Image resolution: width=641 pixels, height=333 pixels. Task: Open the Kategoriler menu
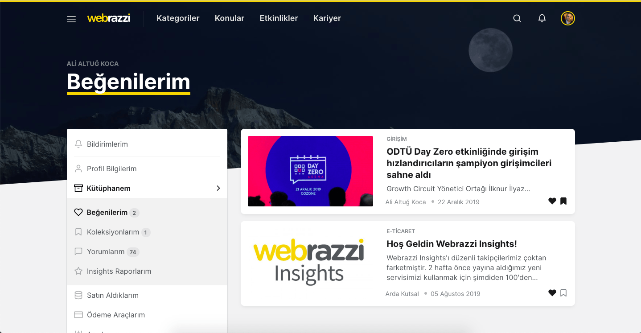[x=178, y=18]
